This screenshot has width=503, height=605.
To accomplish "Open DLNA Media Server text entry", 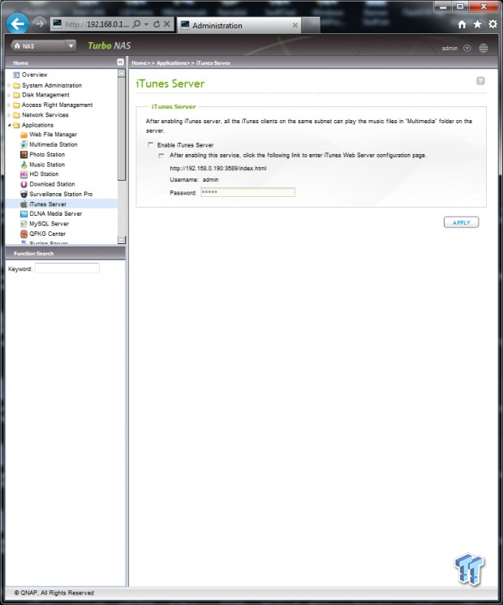I will pos(56,214).
